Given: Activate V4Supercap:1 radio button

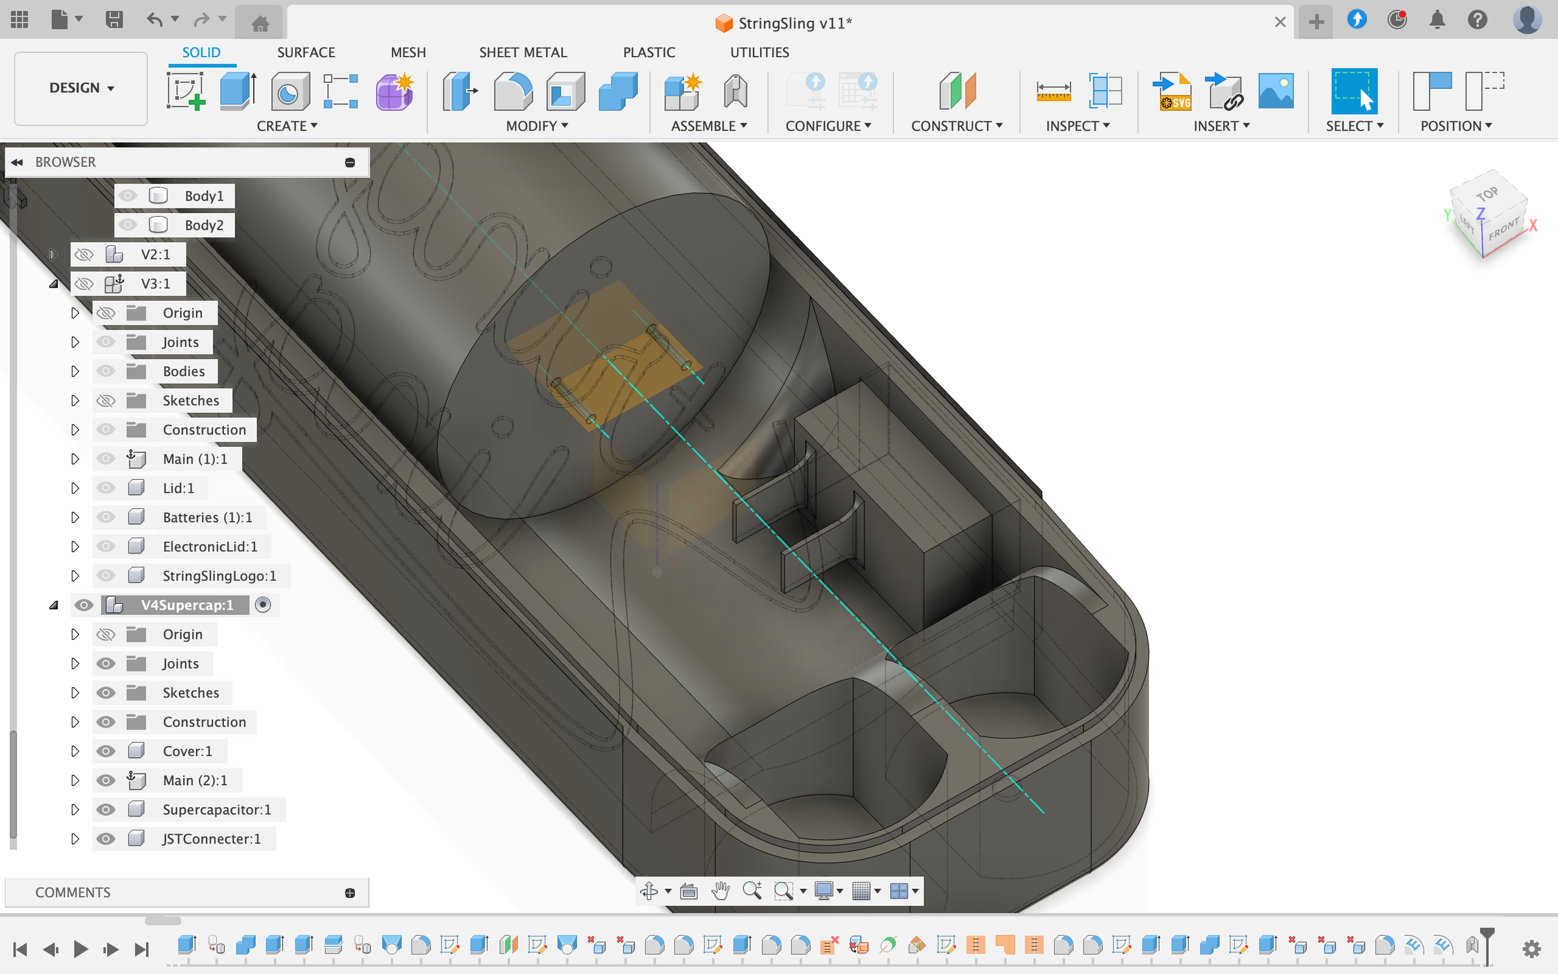Looking at the screenshot, I should pyautogui.click(x=263, y=605).
